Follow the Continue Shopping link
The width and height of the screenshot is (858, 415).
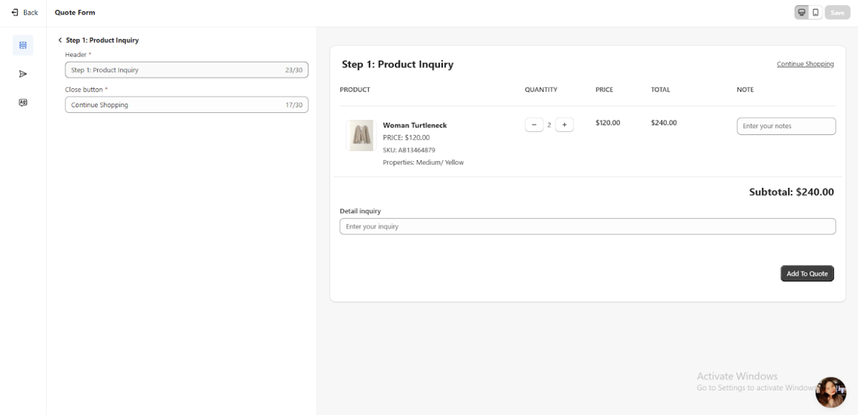(805, 64)
